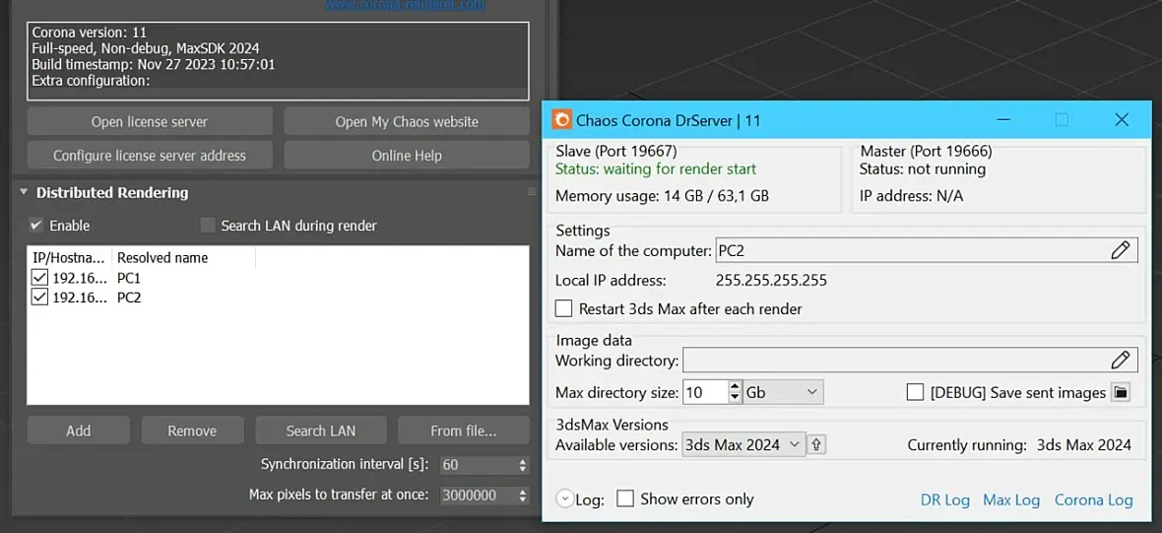Viewport: 1162px width, 533px height.
Task: Open the Corona Log link
Action: pos(1094,500)
